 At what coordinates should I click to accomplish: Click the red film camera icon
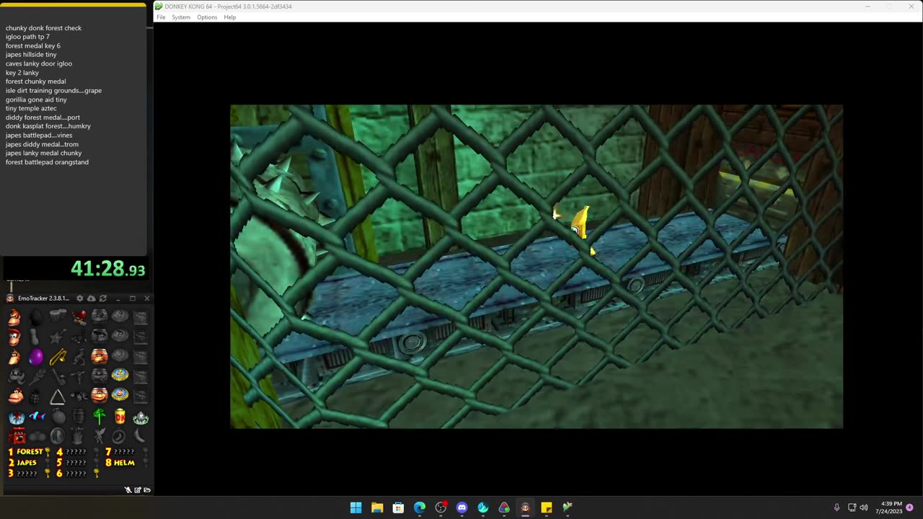[x=17, y=435]
